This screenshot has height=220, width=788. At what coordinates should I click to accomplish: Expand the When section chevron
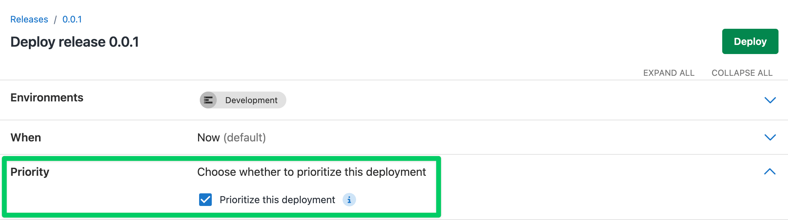pyautogui.click(x=770, y=137)
